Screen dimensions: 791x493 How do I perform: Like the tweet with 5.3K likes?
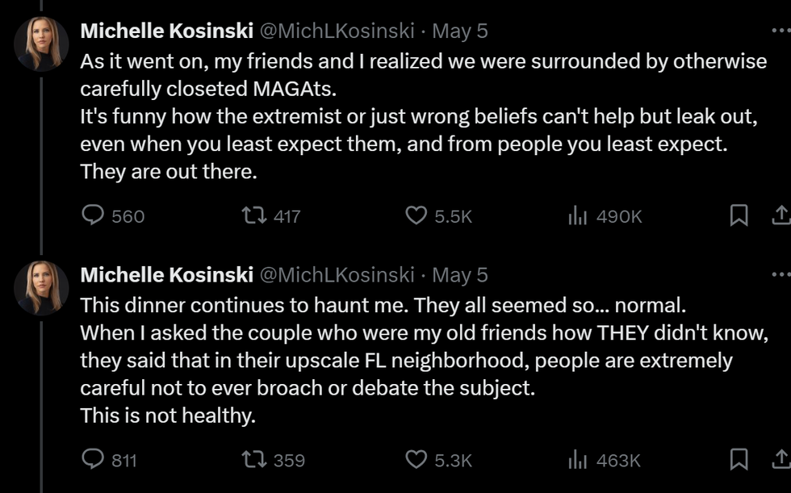[416, 460]
